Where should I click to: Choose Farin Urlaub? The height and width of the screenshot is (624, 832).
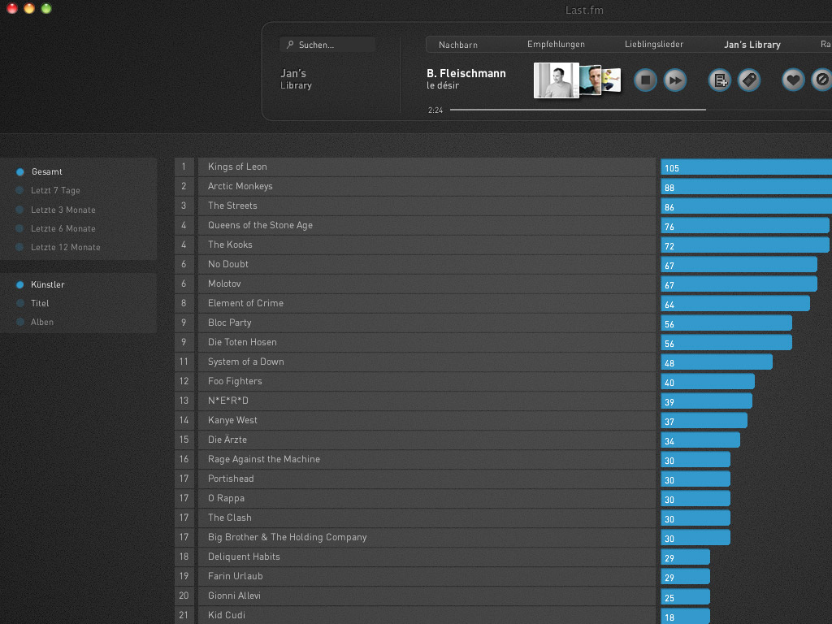click(x=427, y=576)
